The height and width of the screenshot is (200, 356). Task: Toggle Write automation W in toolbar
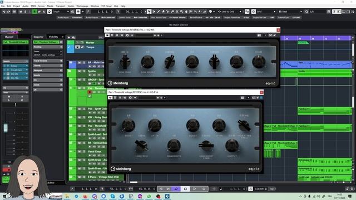39,12
